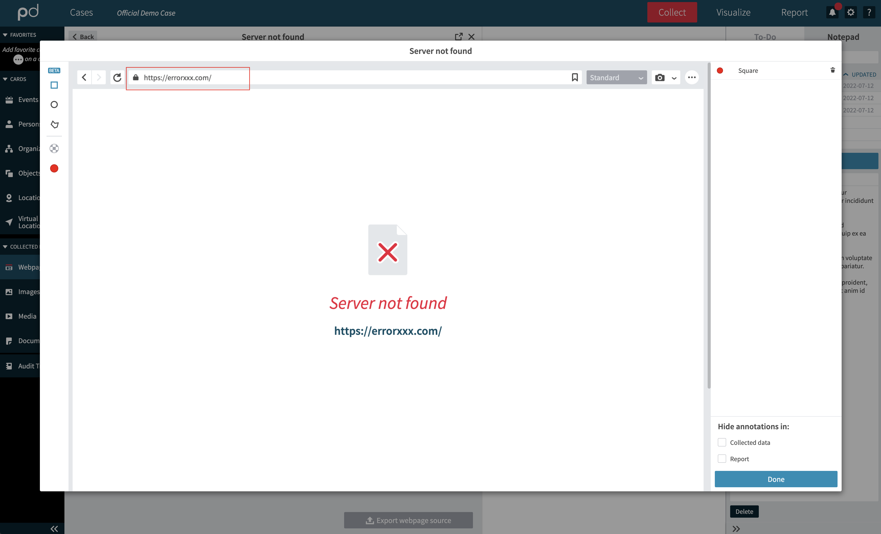Switch to the Notepad tab
The image size is (881, 534).
coord(843,37)
